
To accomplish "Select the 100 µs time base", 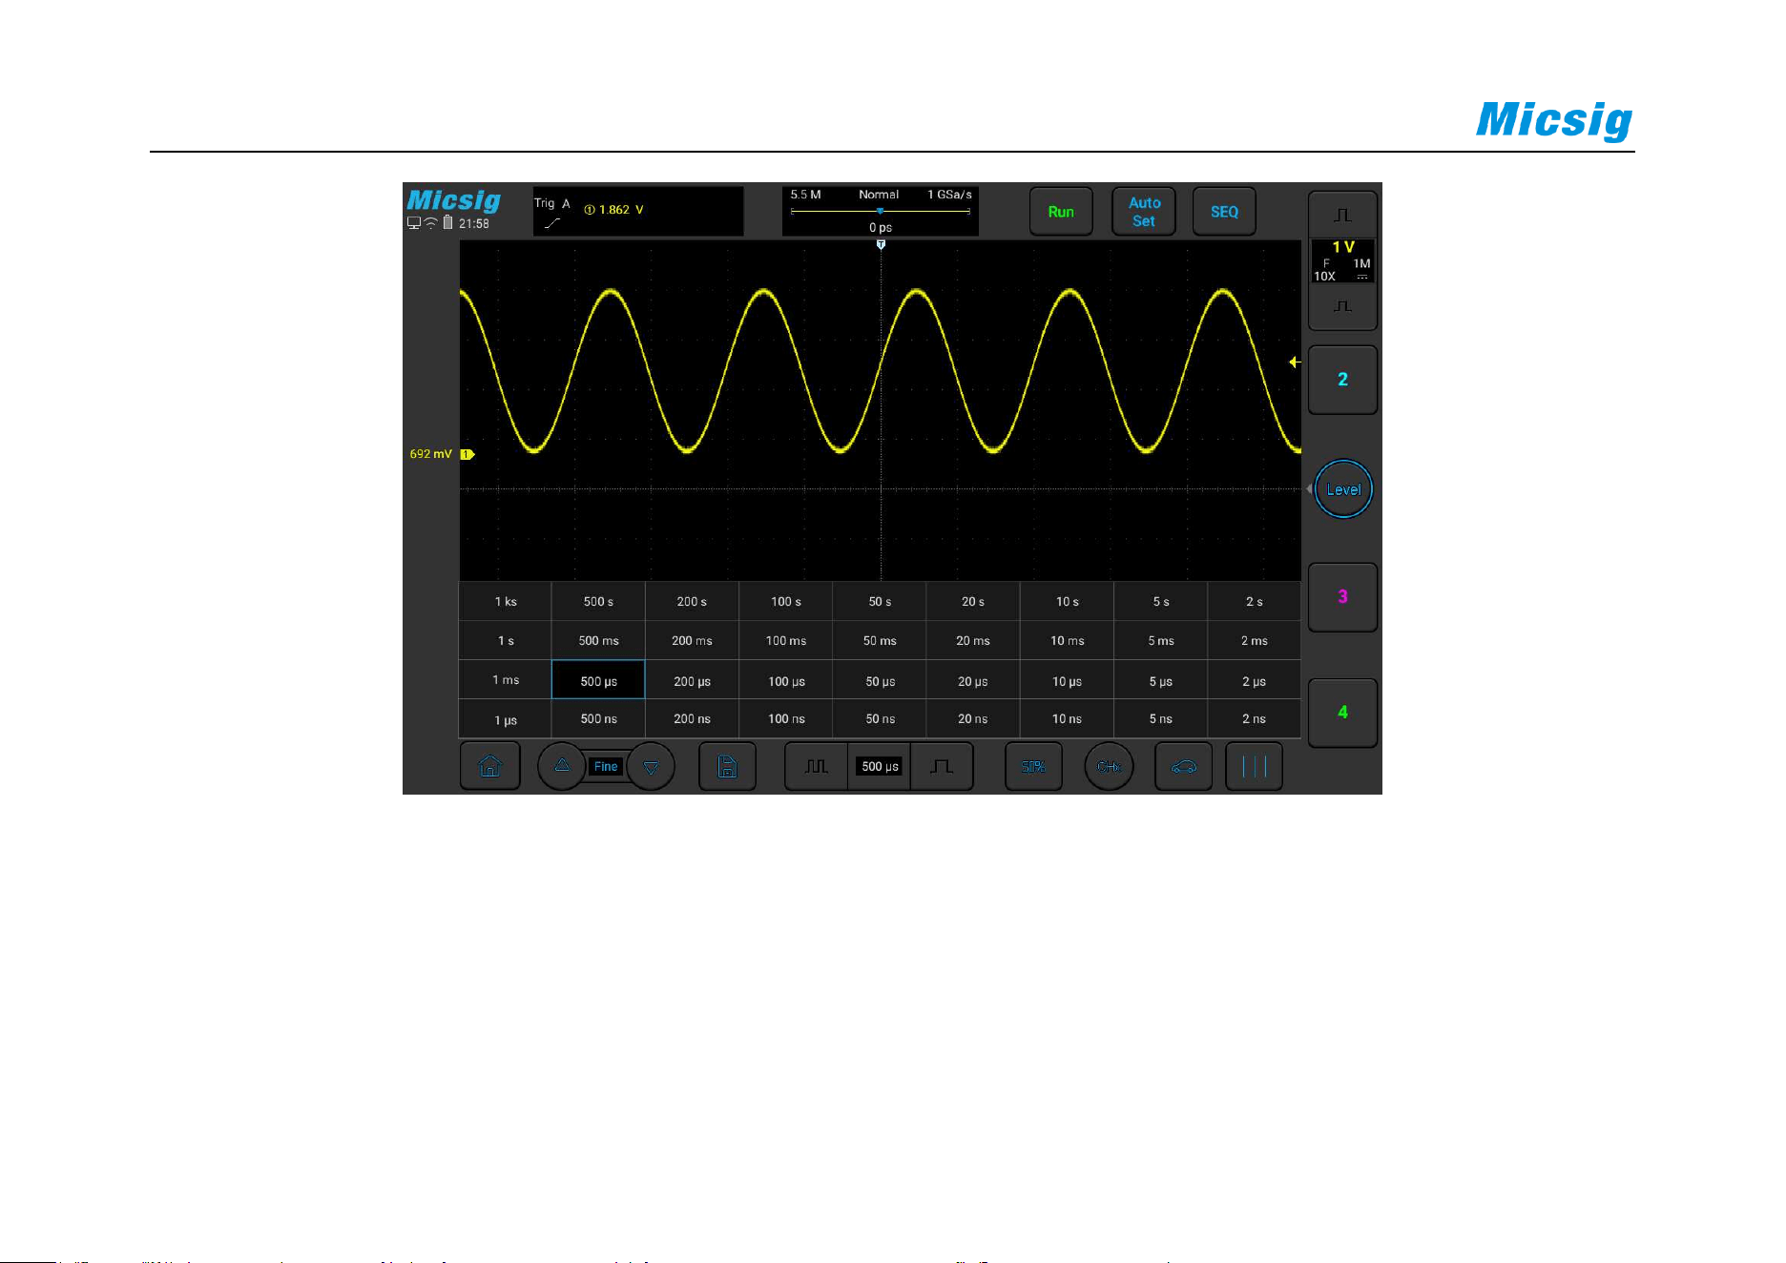I will [x=786, y=681].
